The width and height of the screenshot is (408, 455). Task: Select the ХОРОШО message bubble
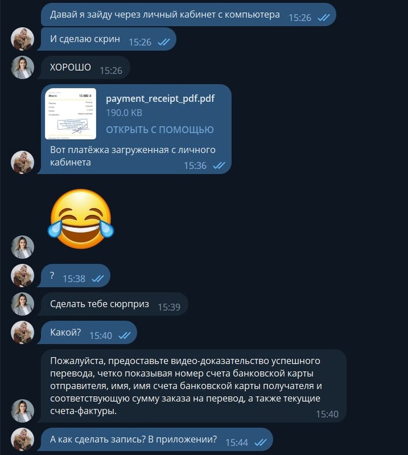click(84, 68)
